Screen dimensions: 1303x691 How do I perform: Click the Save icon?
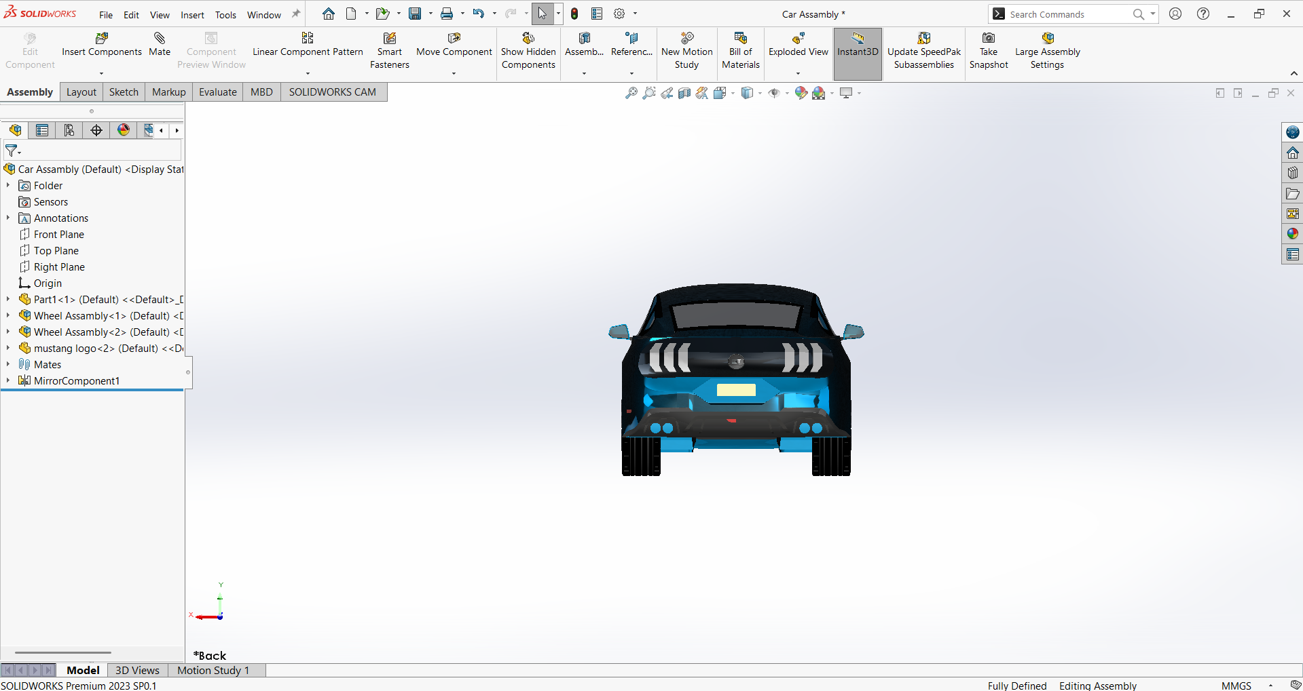[414, 14]
